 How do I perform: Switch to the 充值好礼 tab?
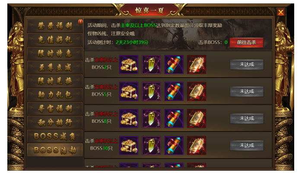[55, 40]
